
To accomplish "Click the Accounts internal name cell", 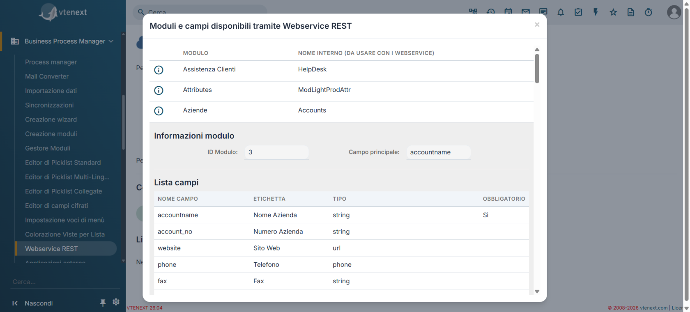I will tap(312, 110).
